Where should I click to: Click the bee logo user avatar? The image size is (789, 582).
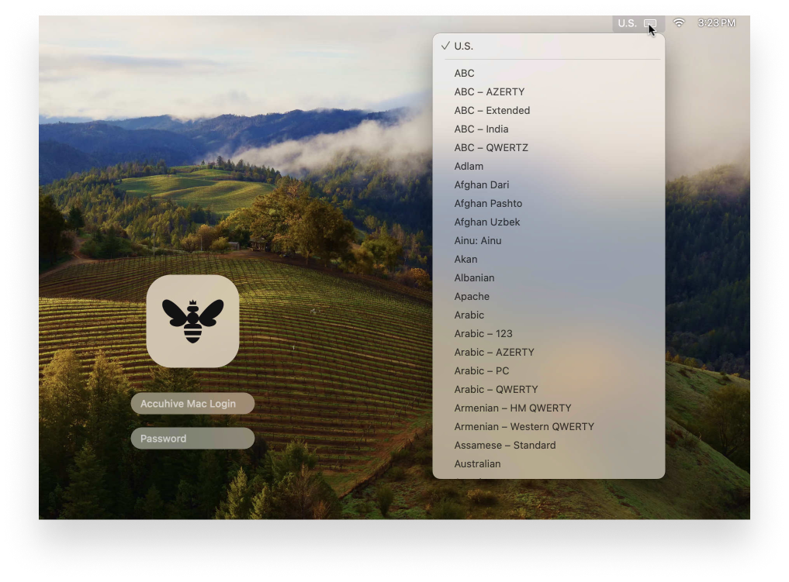click(192, 321)
